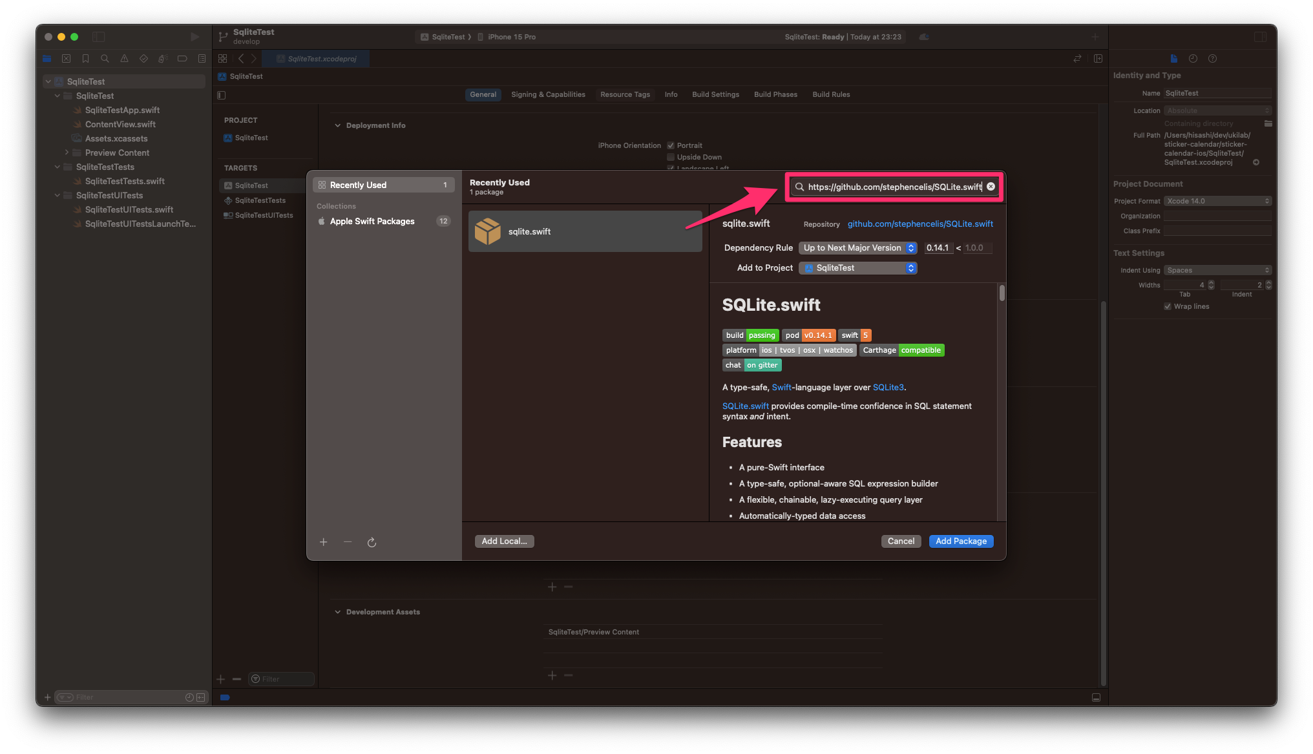Clear the package URL search field
Image resolution: width=1313 pixels, height=754 pixels.
(991, 187)
